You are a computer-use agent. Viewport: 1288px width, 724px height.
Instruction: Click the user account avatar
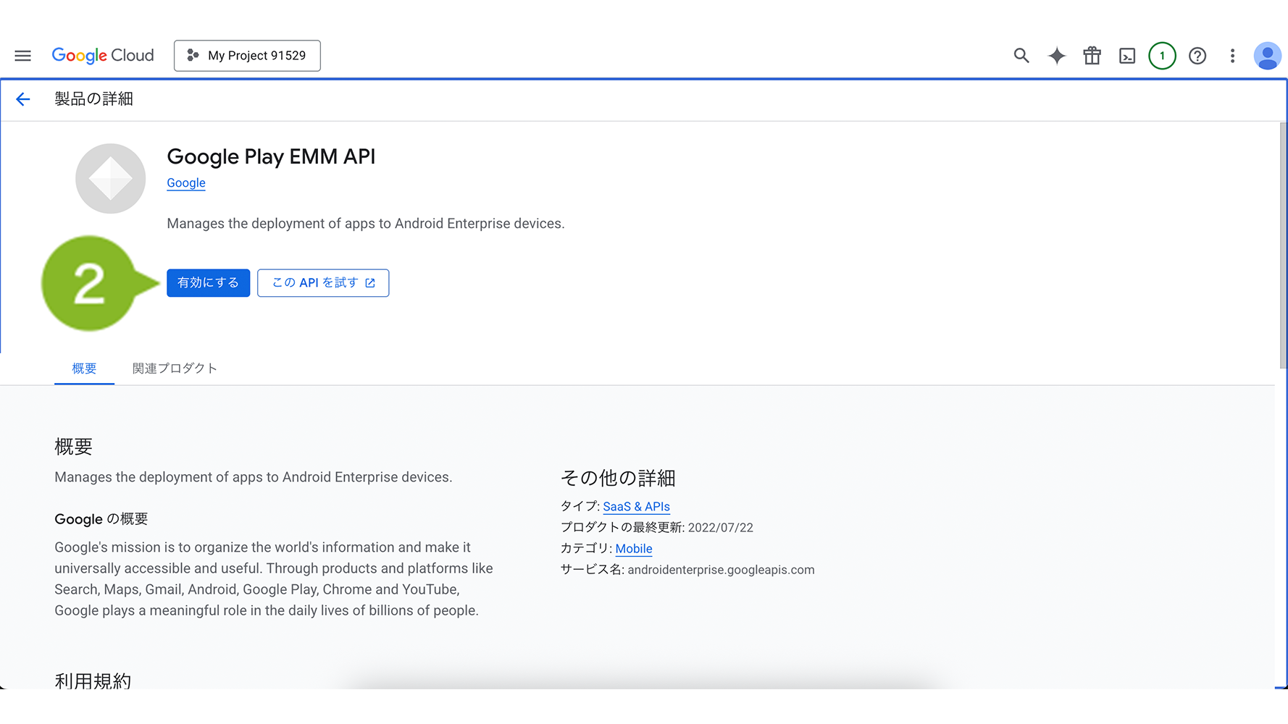point(1267,56)
